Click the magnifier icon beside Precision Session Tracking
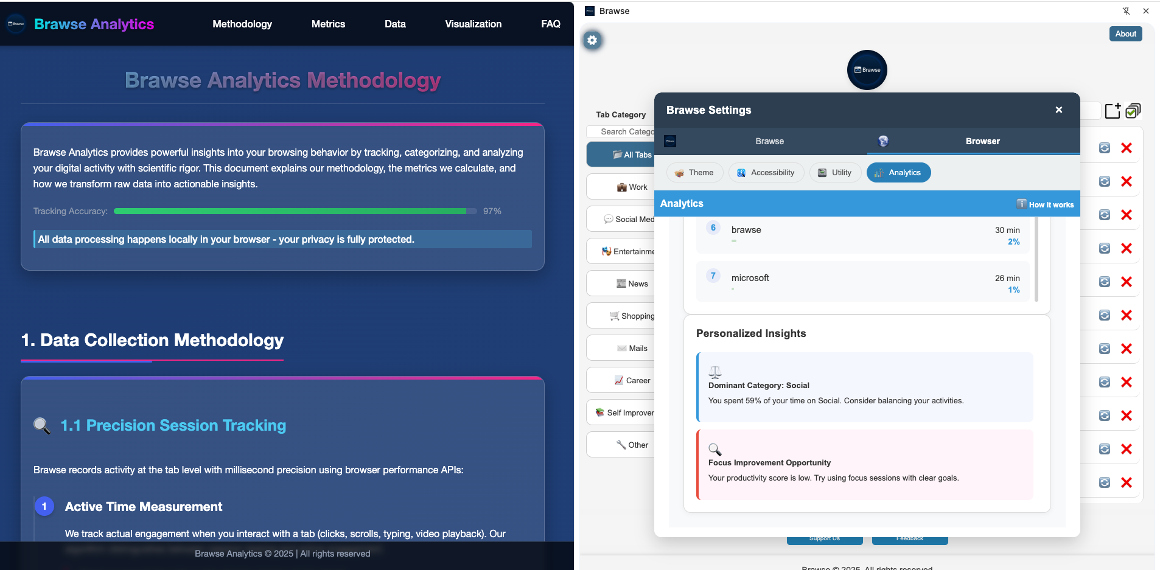Image resolution: width=1160 pixels, height=570 pixels. click(42, 425)
